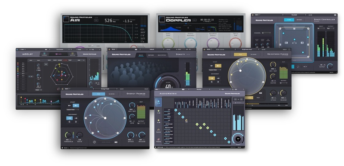Select the Gain knob tool in AudioMatrix sidebar
344x166 pixels.
click(x=158, y=130)
